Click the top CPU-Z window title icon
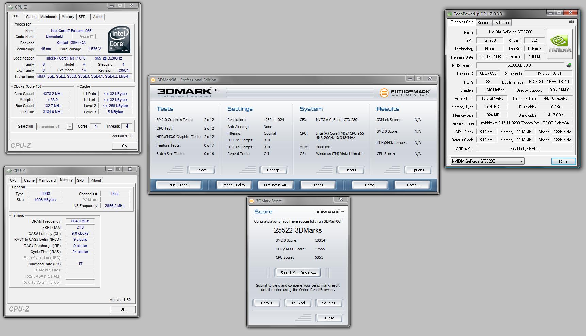Screen dimensions: 586x336 tap(11, 7)
